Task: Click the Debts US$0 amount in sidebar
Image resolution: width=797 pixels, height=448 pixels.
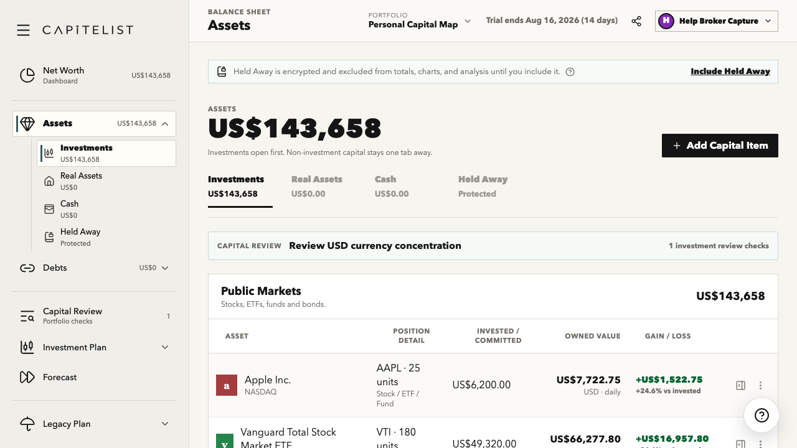Action: click(148, 268)
